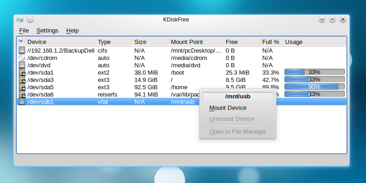Click the round pin button in title bar
This screenshot has height=183, width=366.
pyautogui.click(x=30, y=20)
